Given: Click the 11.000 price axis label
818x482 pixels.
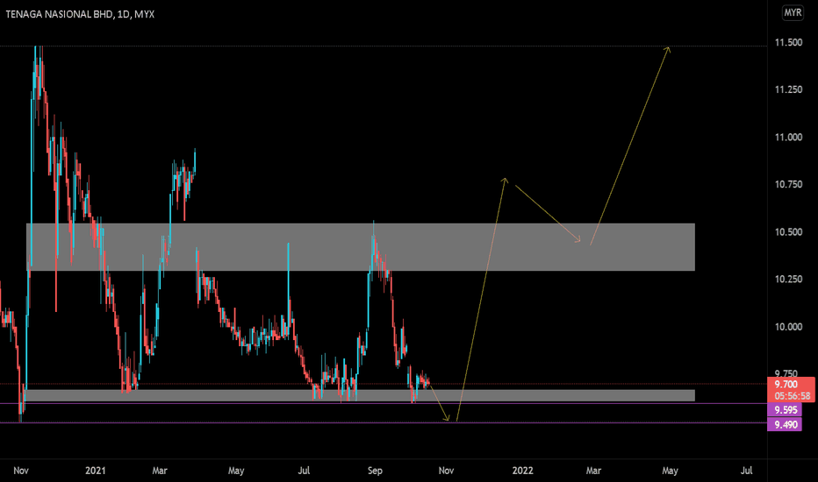Looking at the screenshot, I should pyautogui.click(x=788, y=137).
